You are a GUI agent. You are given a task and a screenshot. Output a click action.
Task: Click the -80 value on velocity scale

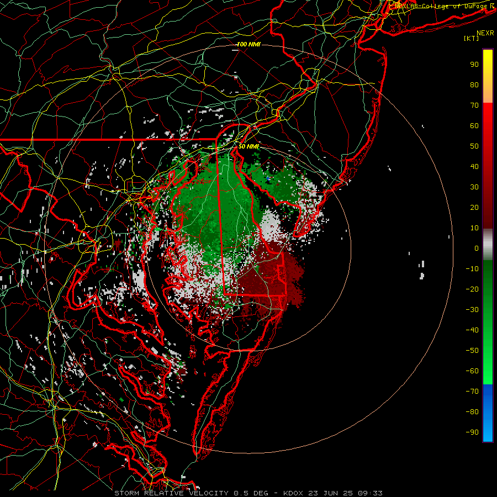[x=472, y=412]
